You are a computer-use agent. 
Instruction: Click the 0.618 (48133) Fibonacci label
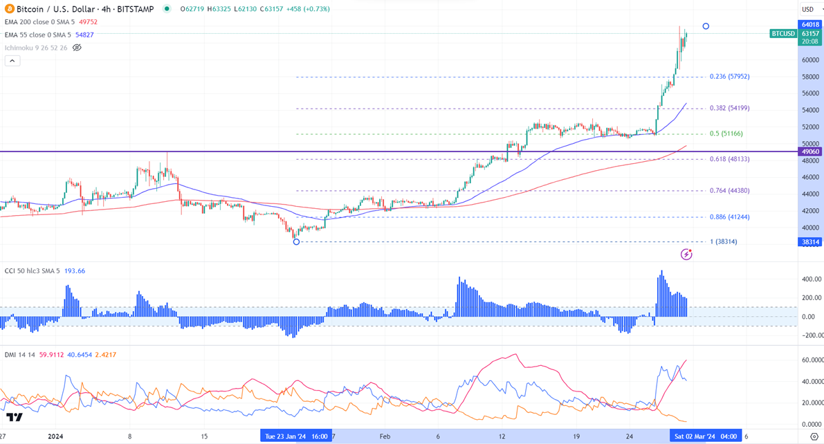point(729,158)
